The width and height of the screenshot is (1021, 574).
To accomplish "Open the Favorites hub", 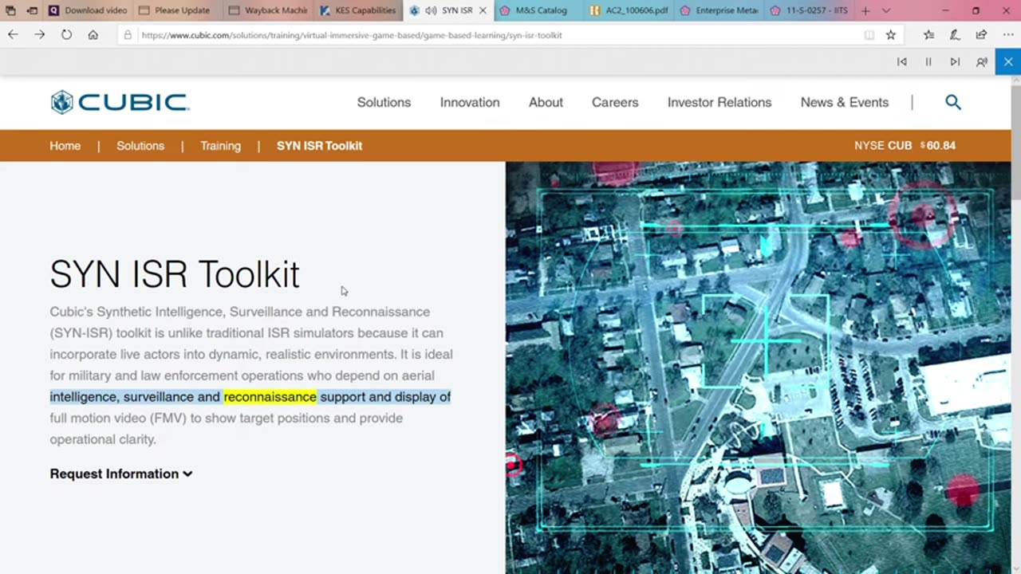I will click(928, 35).
